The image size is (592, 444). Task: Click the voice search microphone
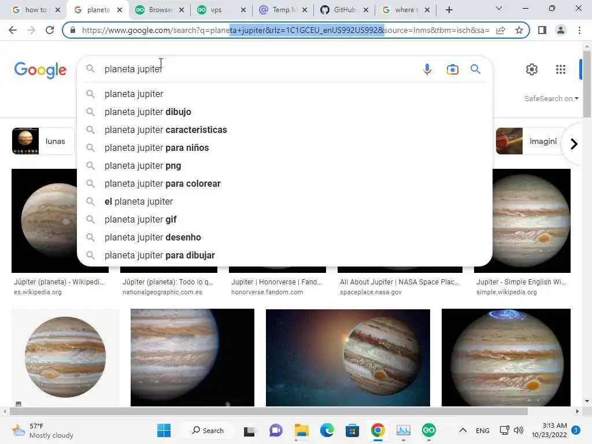[427, 69]
